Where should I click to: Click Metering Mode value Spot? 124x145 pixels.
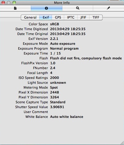(x=54, y=87)
